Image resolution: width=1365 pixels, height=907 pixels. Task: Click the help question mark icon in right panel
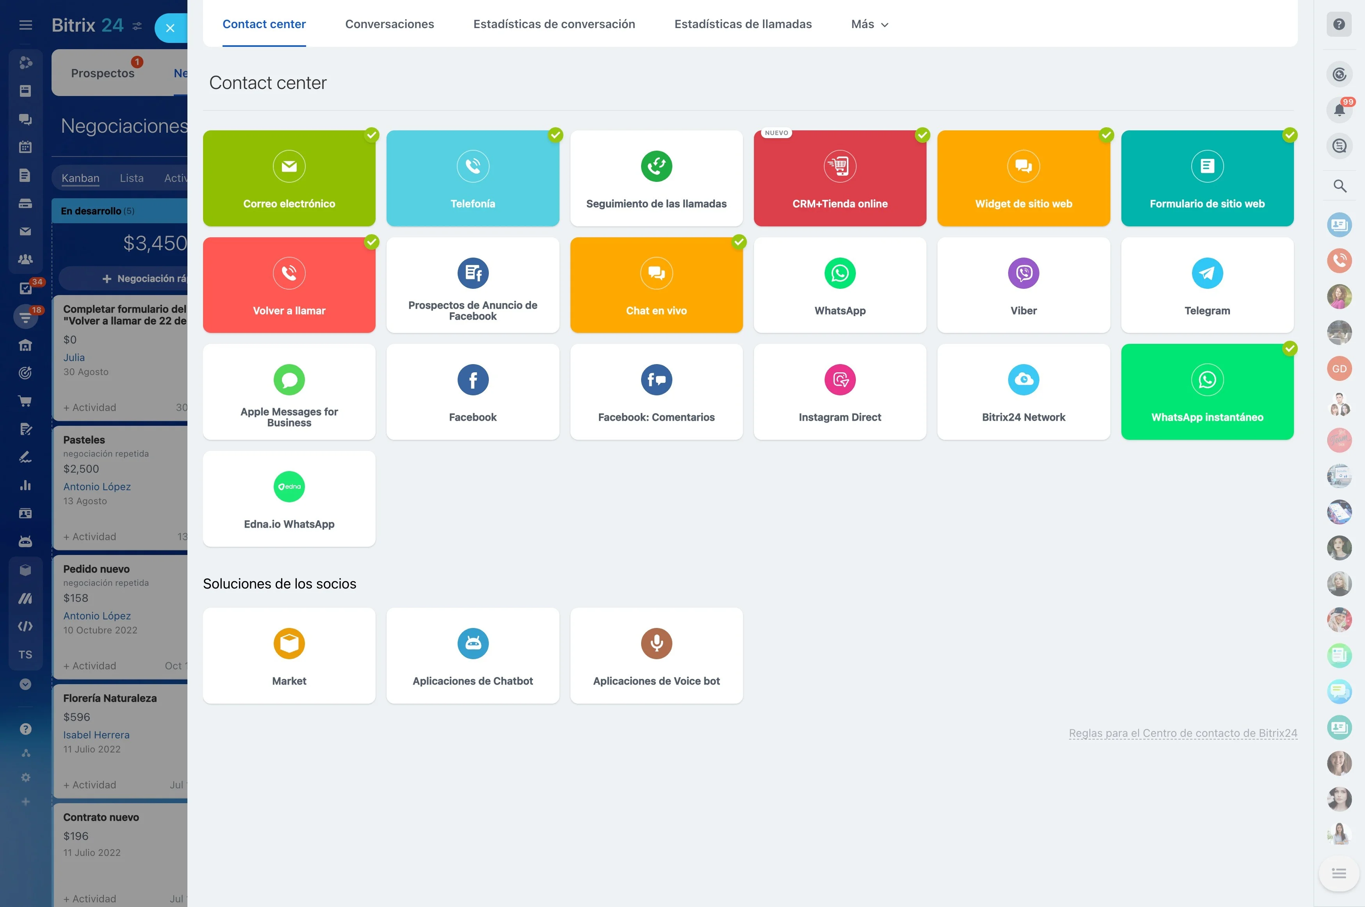coord(1339,24)
